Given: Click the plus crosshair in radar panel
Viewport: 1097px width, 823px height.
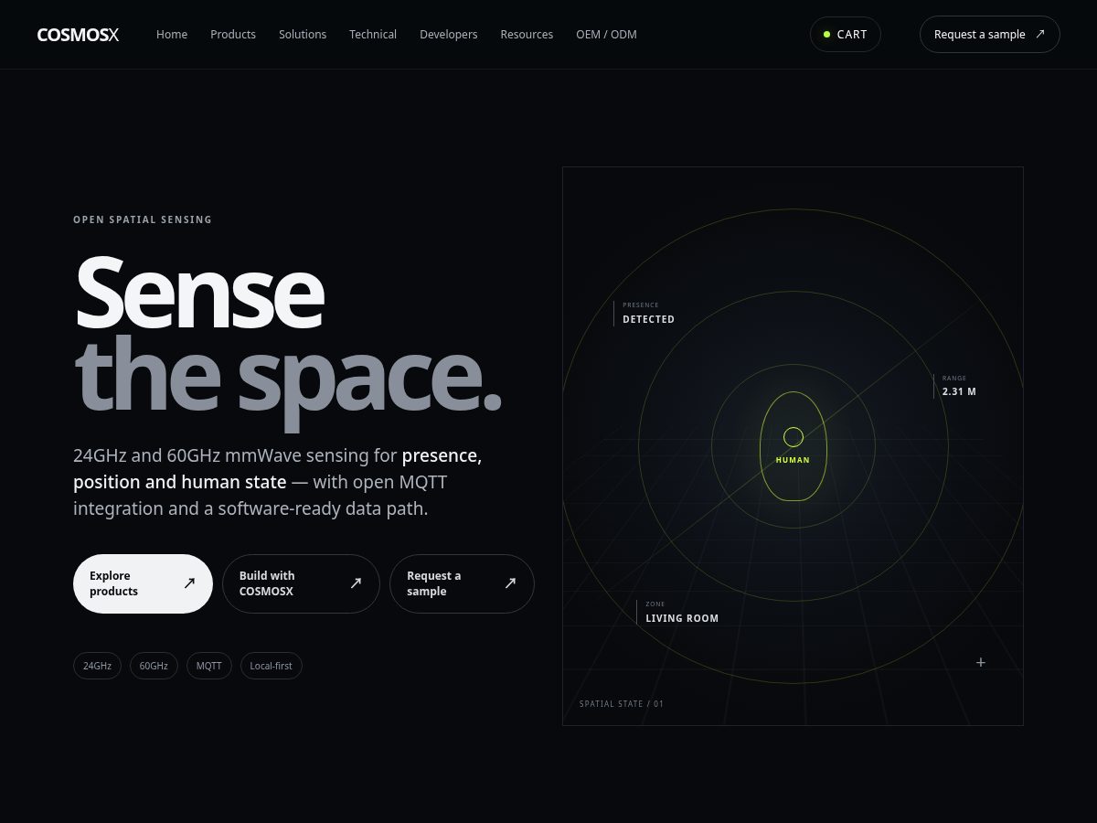Looking at the screenshot, I should click(x=981, y=662).
